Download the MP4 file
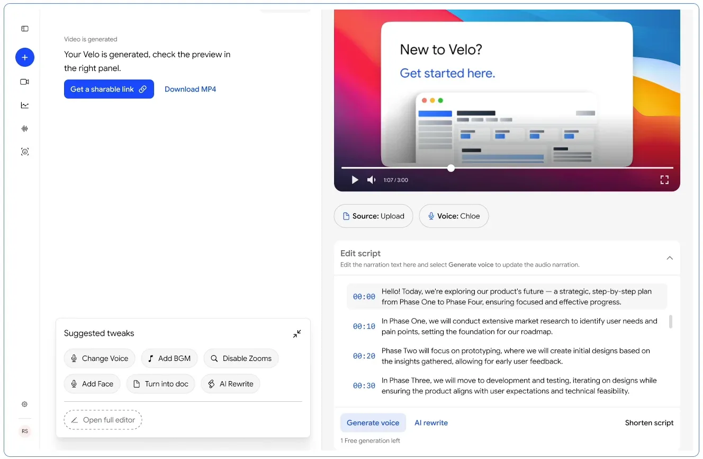Viewport: 703px width, 459px height. [191, 89]
